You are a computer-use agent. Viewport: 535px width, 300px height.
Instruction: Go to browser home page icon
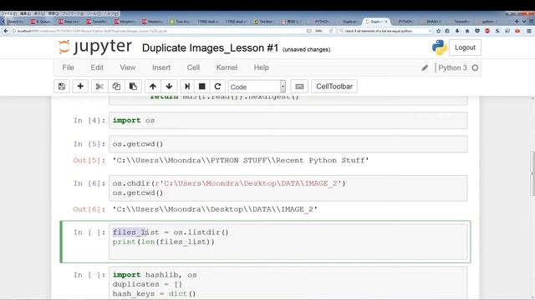[x=467, y=31]
